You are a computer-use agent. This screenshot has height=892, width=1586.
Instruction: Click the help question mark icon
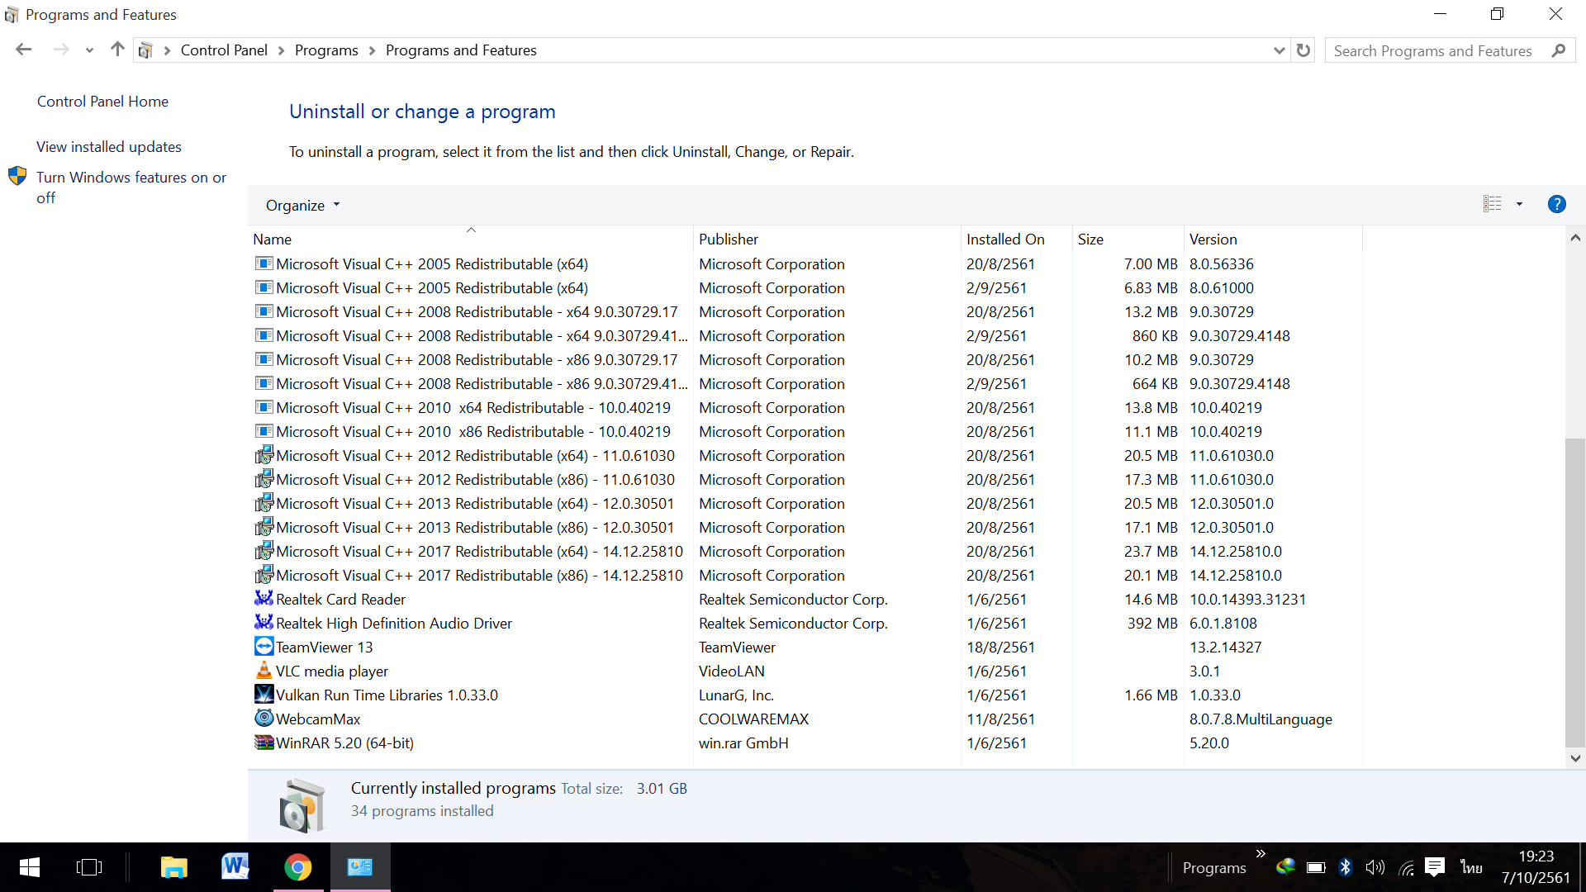tap(1556, 204)
